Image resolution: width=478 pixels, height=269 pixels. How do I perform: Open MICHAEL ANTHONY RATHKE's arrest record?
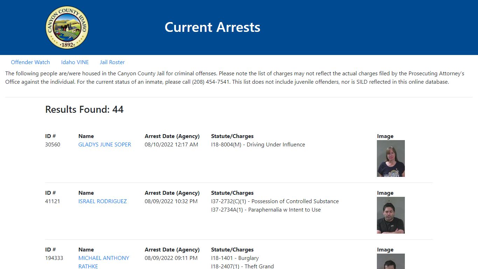(x=104, y=262)
